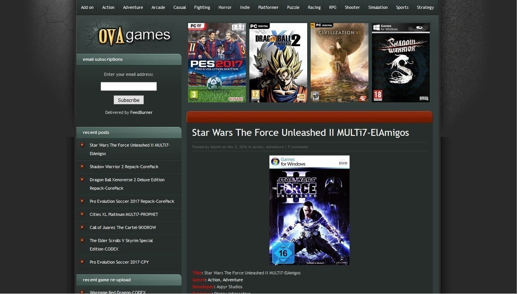
Task: Open recent post Call of Juarez The Cartel-SKIDROW
Action: point(123,227)
